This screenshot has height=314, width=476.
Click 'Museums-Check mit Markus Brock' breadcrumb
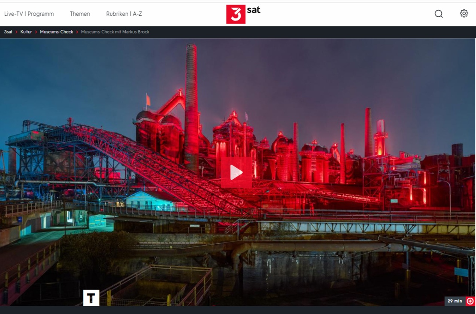pyautogui.click(x=115, y=32)
